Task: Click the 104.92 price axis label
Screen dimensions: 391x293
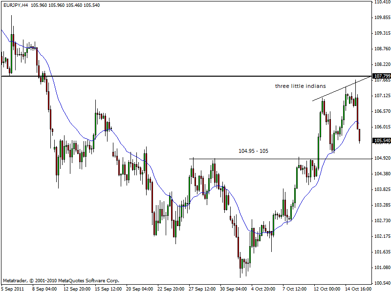Action: (381, 158)
